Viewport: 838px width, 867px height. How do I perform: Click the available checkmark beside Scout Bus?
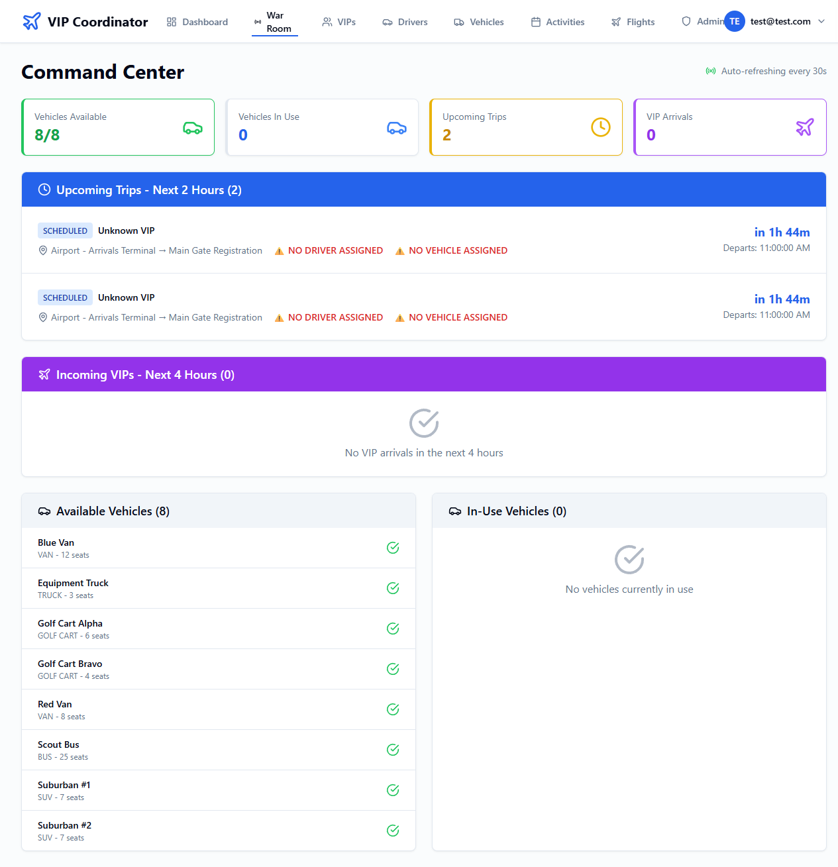coord(393,750)
